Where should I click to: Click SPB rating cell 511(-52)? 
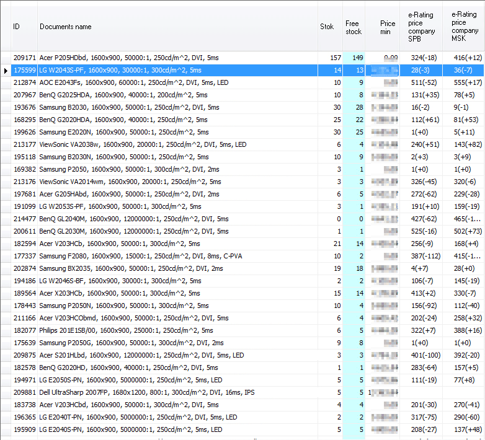[421, 82]
